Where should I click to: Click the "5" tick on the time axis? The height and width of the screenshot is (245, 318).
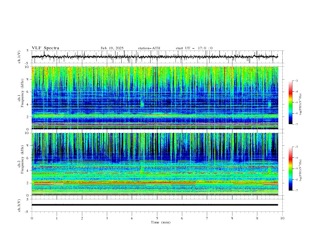coord(157,218)
